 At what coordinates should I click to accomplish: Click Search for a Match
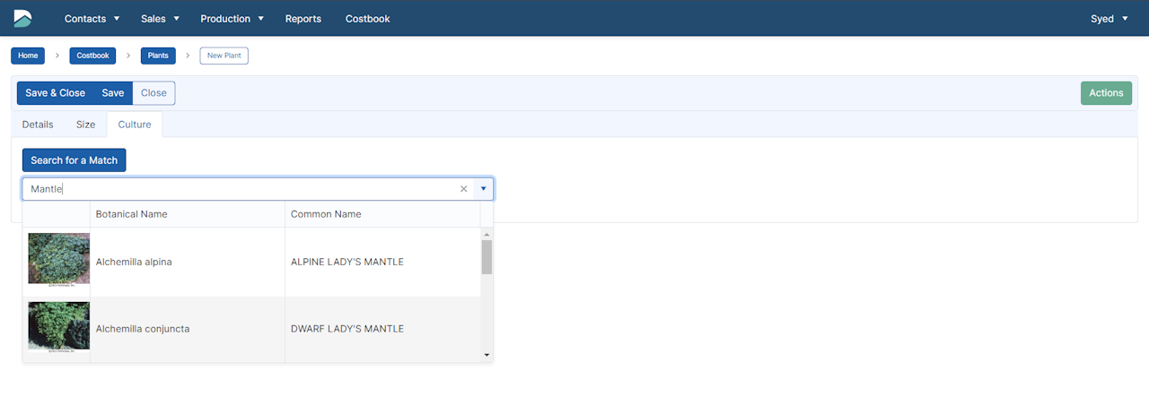pos(74,160)
